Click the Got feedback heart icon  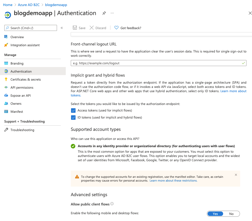tap(116, 28)
